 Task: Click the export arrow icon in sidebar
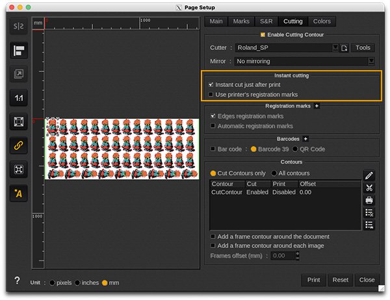point(19,74)
